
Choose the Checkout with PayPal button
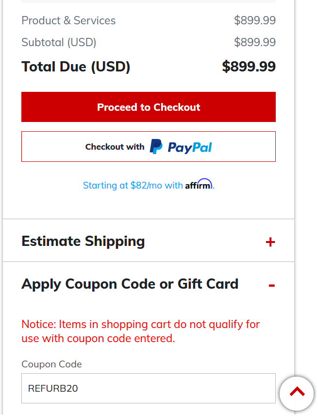click(x=149, y=146)
